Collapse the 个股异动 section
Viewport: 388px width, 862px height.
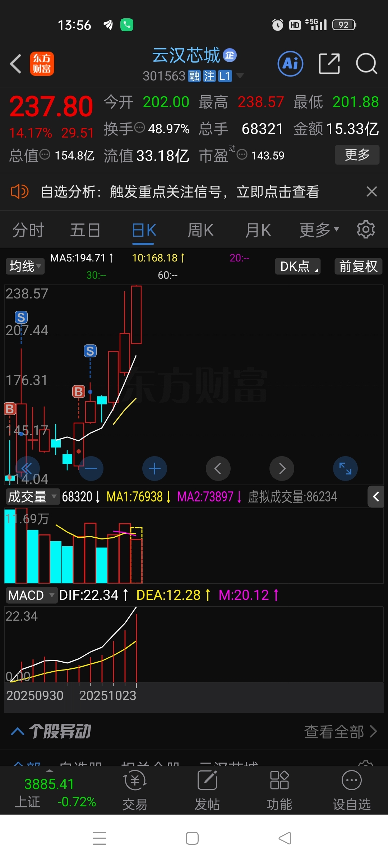coord(17,731)
